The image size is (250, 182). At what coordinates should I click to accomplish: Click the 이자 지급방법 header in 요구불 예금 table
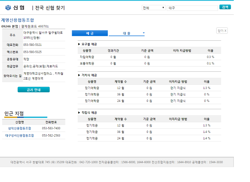(x=182, y=50)
